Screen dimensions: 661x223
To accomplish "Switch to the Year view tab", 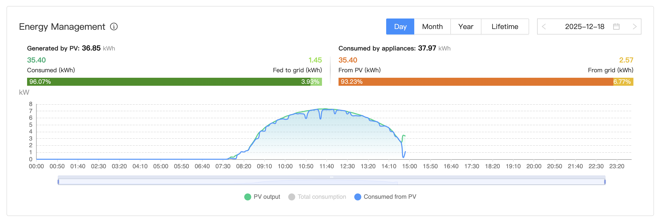I will 465,26.
